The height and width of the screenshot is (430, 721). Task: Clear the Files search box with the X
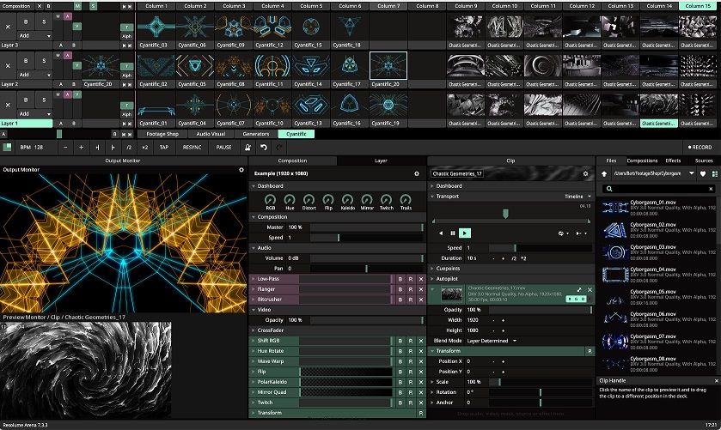pos(711,189)
